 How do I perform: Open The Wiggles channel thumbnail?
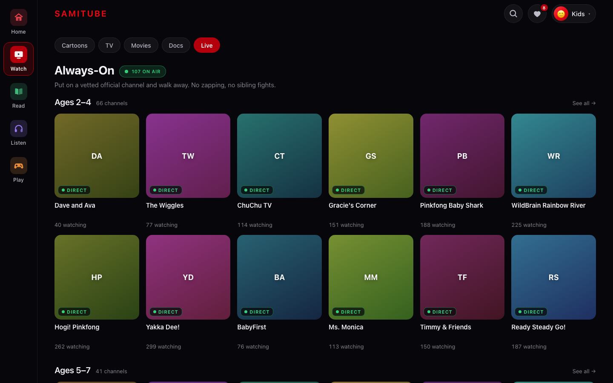[x=188, y=156]
